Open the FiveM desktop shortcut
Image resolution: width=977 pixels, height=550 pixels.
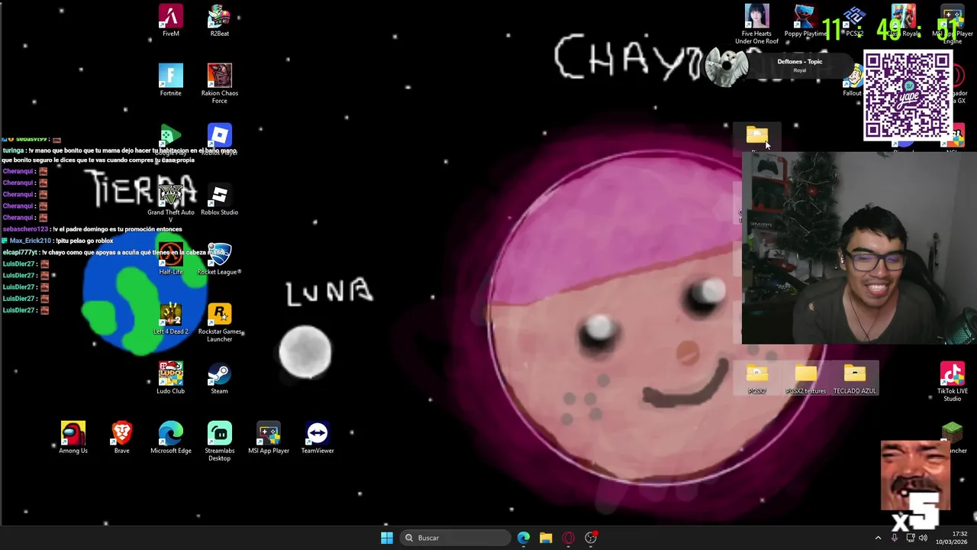170,21
